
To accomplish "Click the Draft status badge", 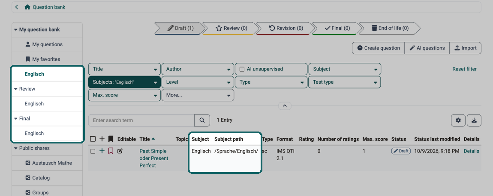I will [x=401, y=151].
